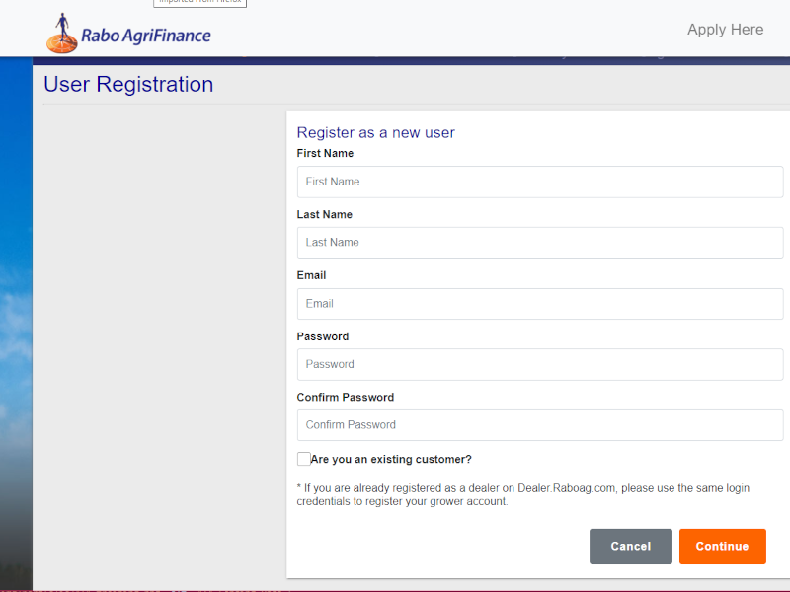Viewport: 790px width, 592px height.
Task: Cancel the registration with the gray button
Action: 630,547
